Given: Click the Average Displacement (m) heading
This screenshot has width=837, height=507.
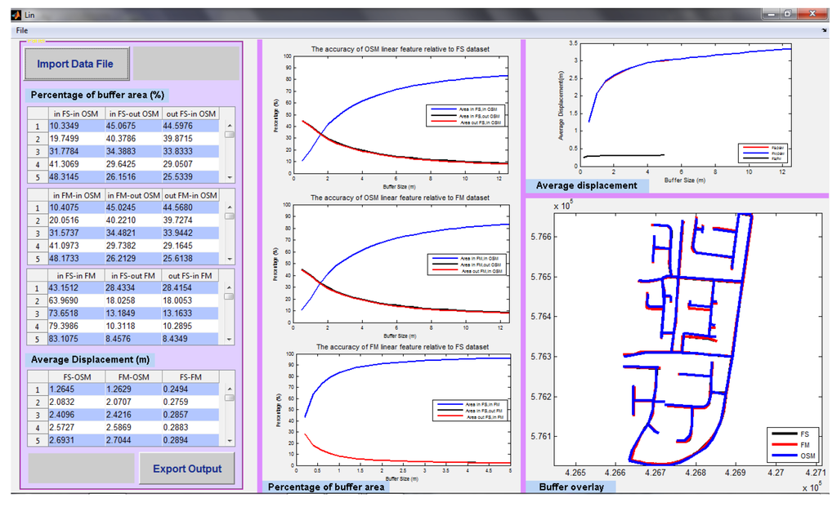Looking at the screenshot, I should (x=90, y=360).
